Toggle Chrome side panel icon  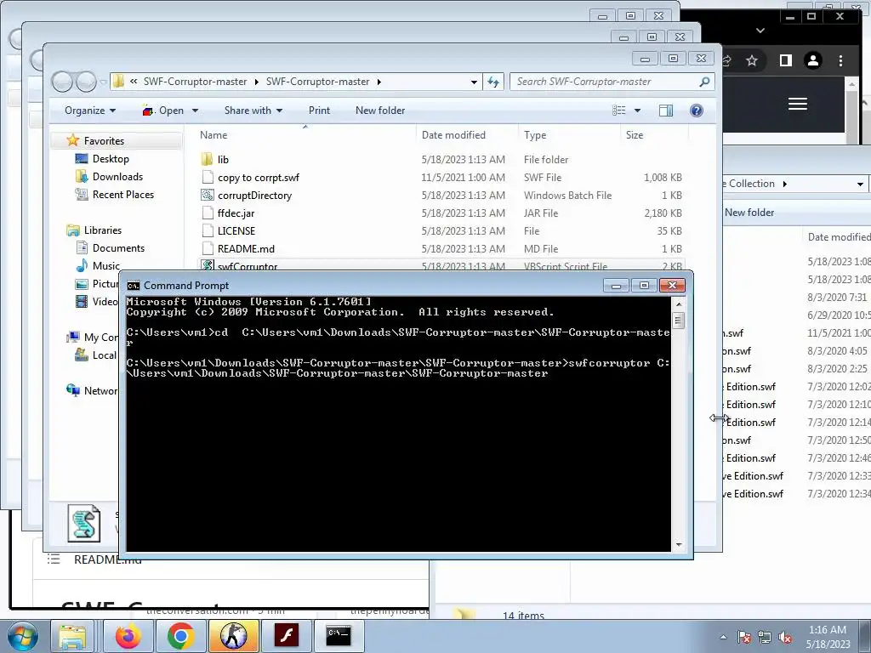785,60
